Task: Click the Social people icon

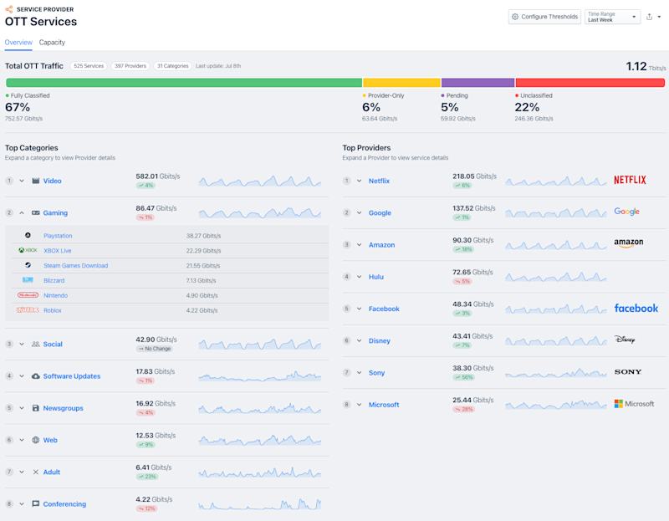Action: (x=35, y=345)
